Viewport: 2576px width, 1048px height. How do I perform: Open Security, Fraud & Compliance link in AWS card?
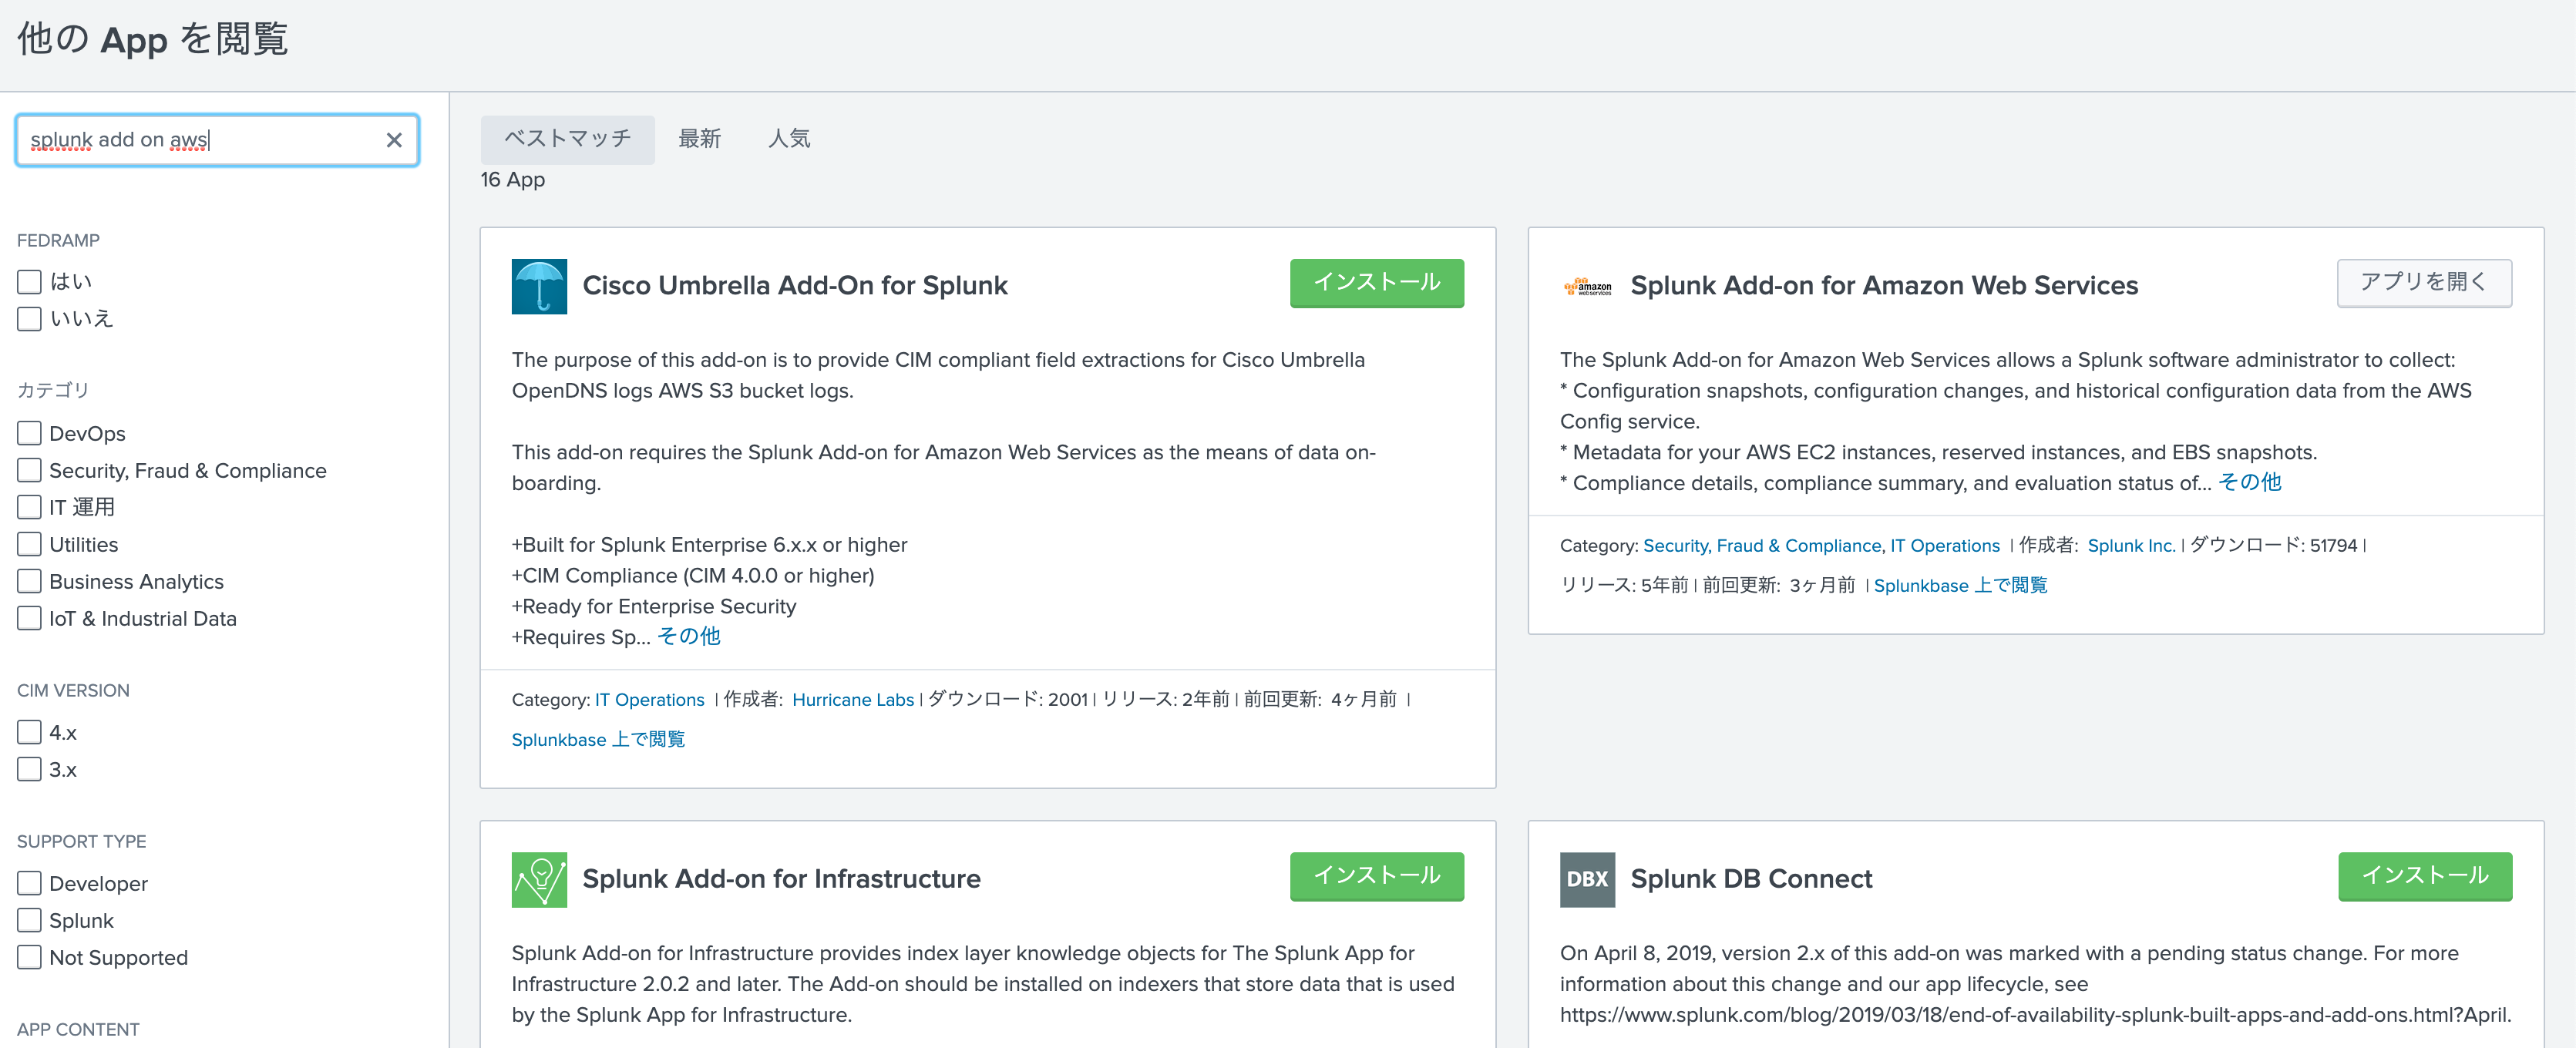coord(1762,546)
